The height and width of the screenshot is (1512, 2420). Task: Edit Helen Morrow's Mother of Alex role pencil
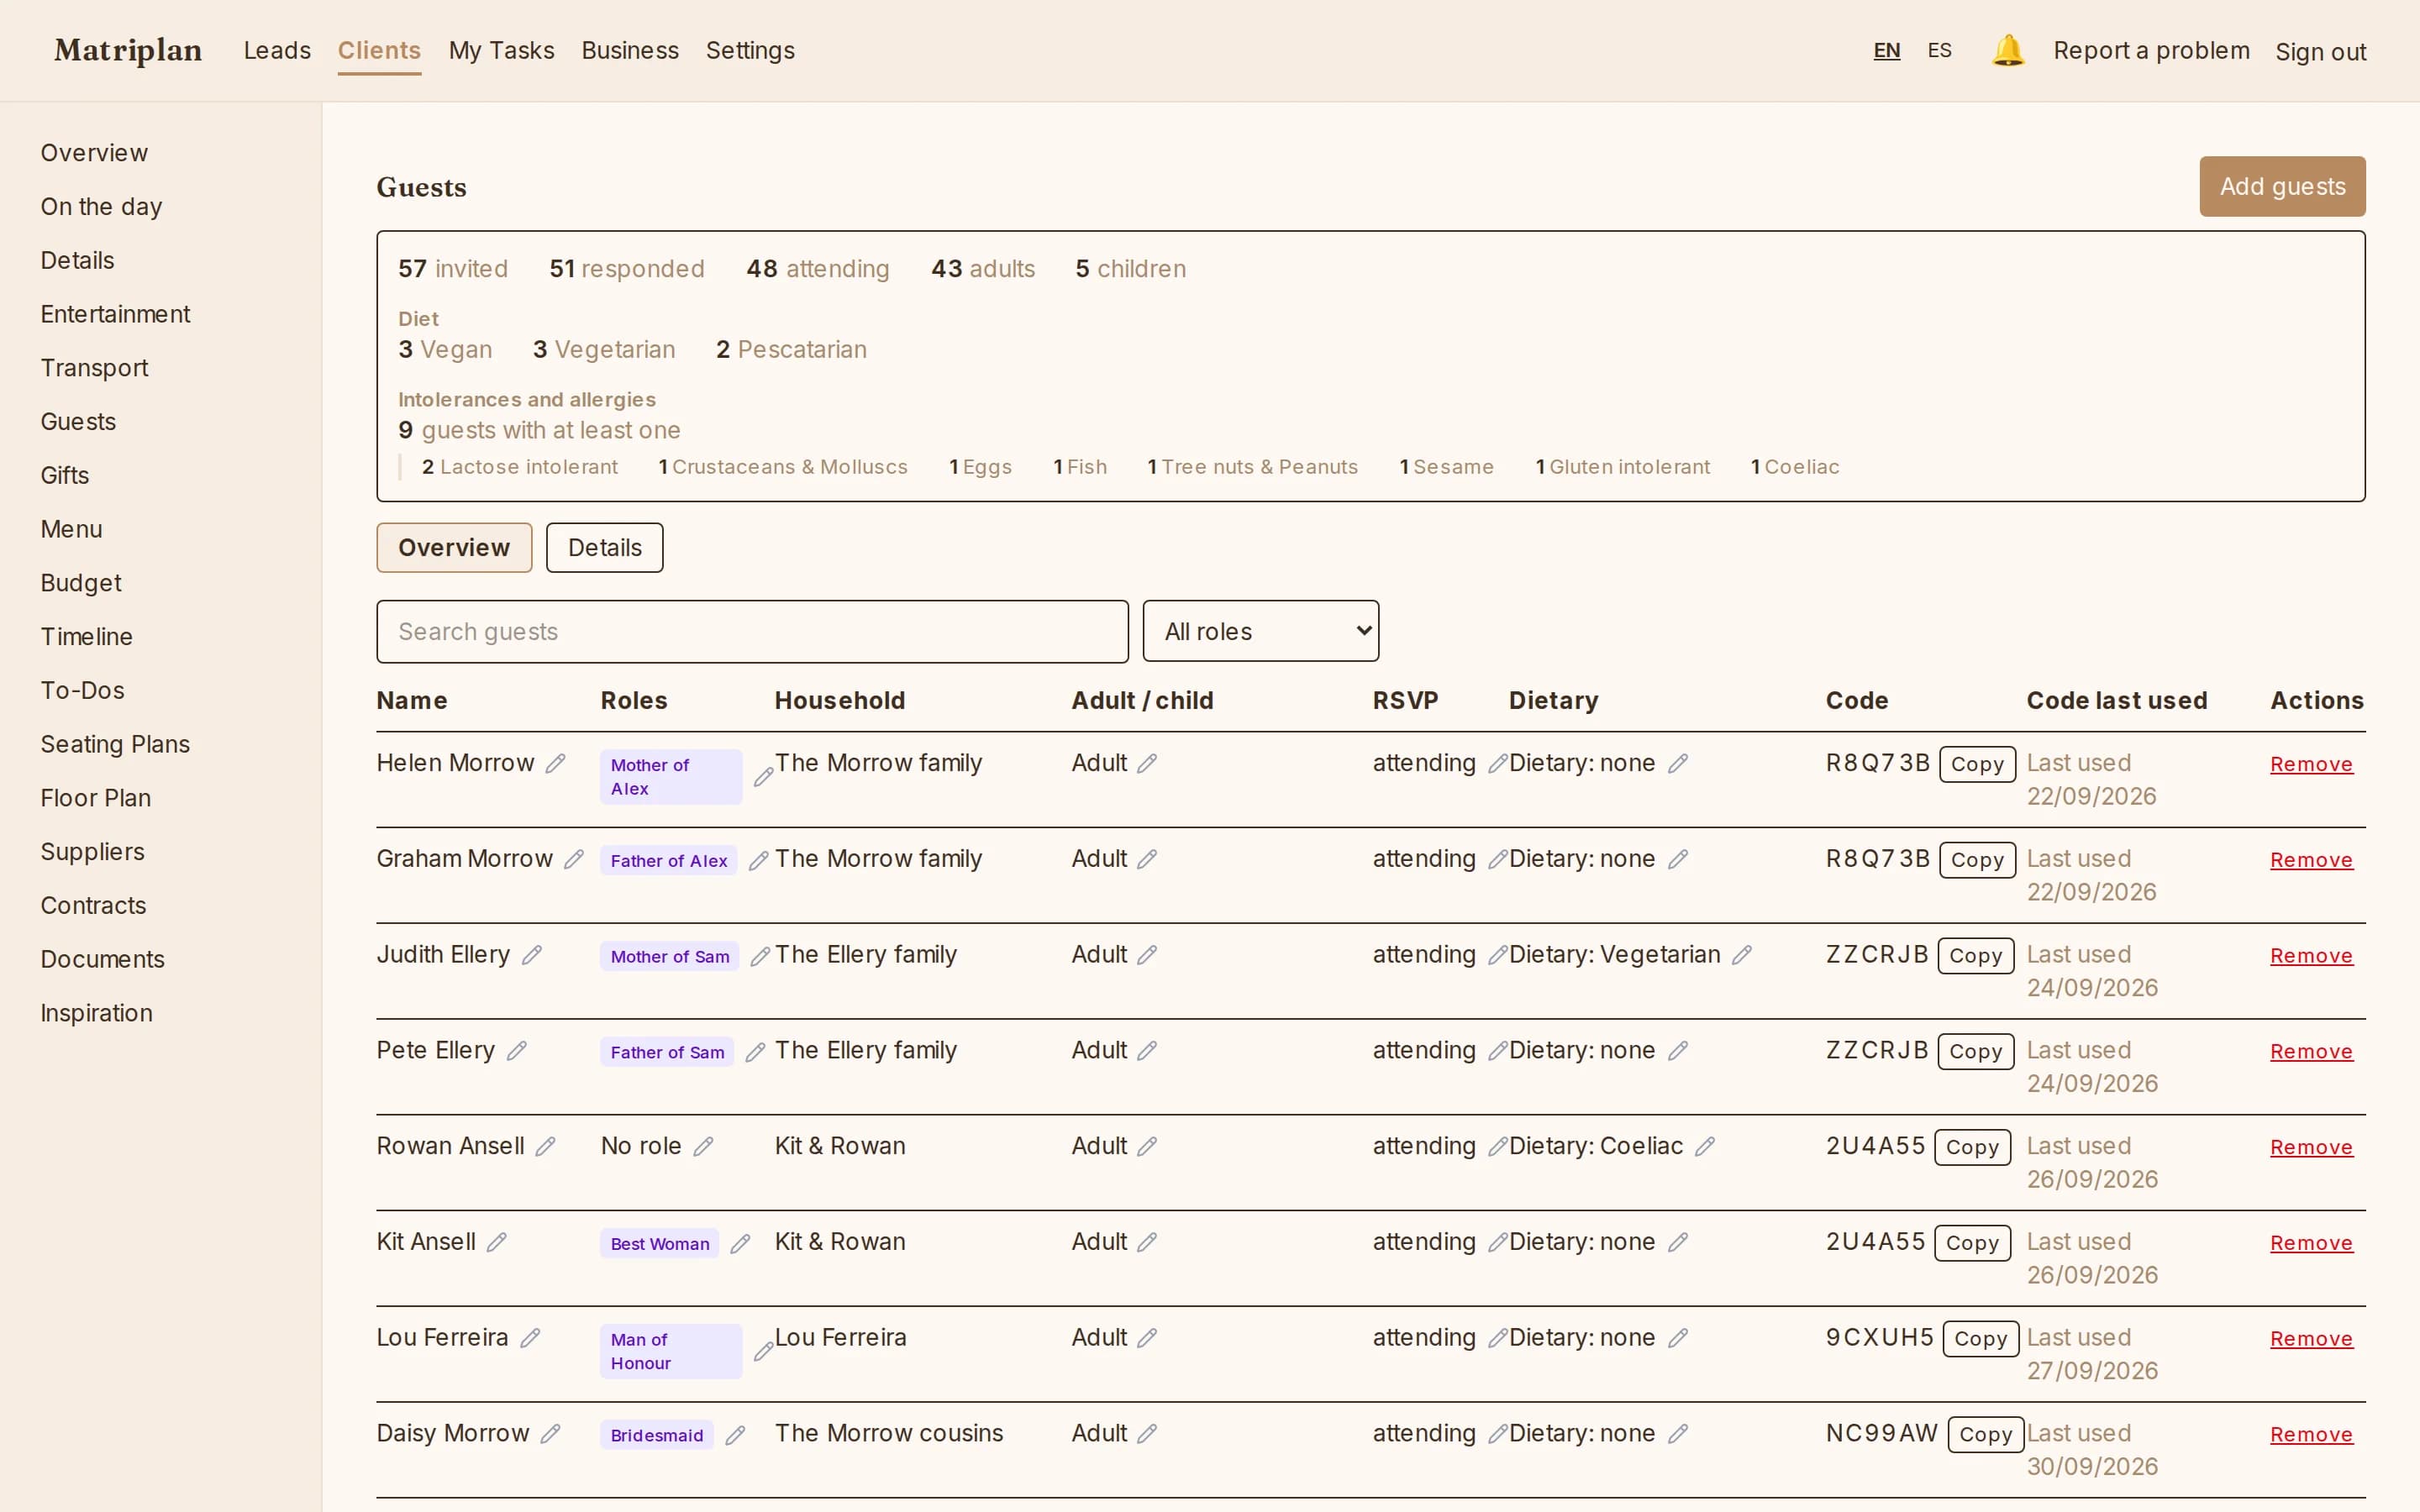(763, 777)
